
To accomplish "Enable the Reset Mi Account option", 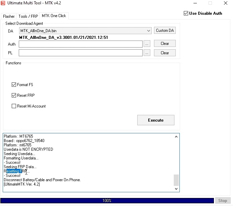I will 14,106.
